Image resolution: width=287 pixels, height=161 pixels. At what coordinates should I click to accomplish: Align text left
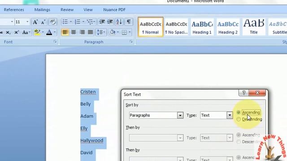coord(65,32)
